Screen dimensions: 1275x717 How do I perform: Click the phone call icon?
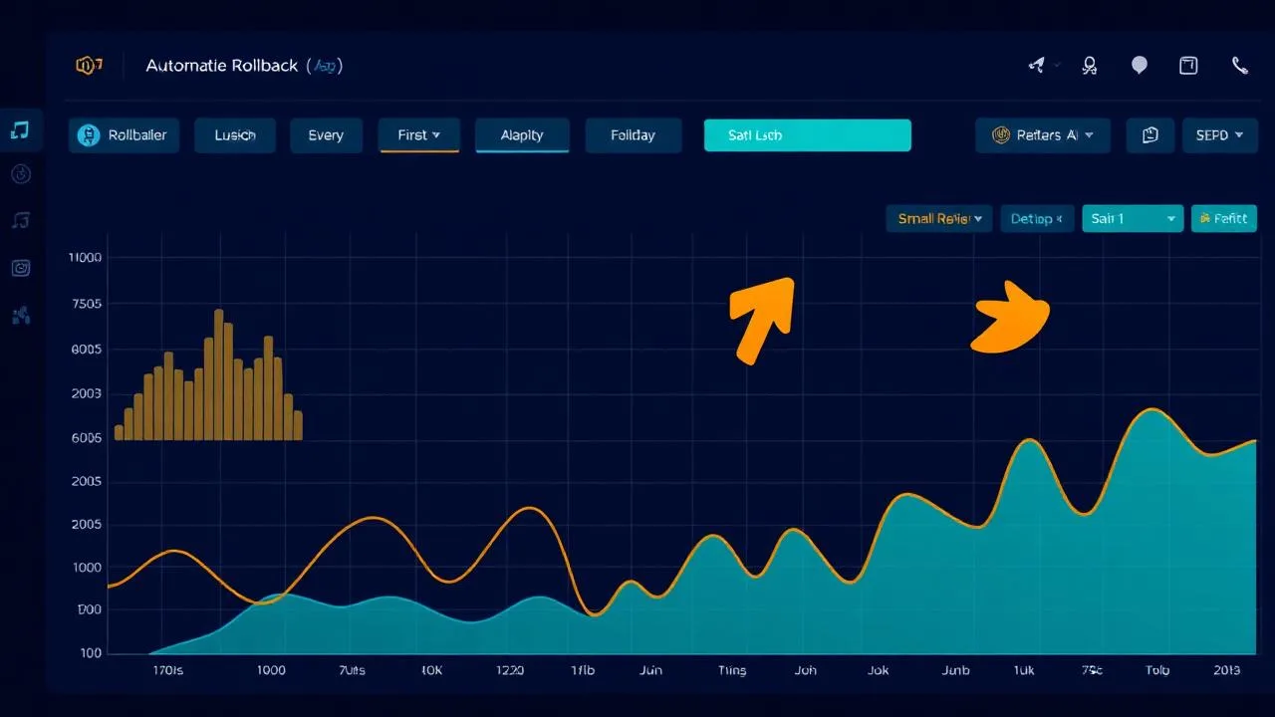pos(1240,66)
